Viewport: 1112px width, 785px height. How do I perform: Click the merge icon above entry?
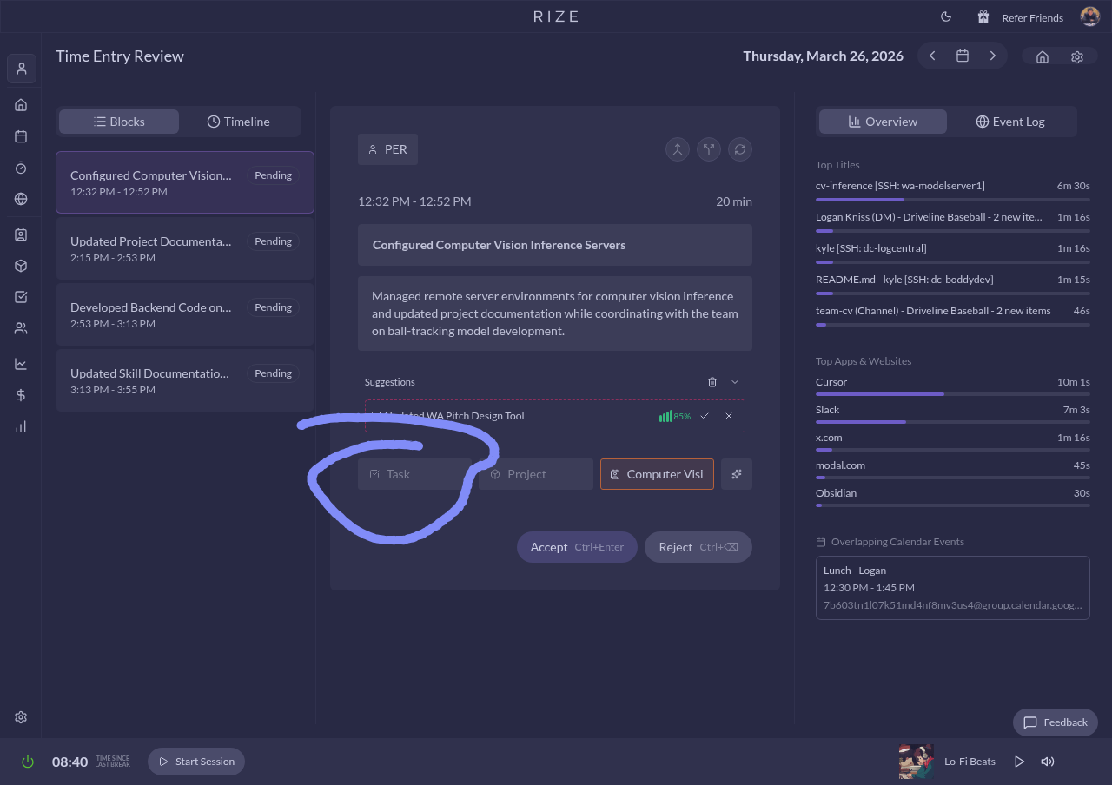coord(678,149)
